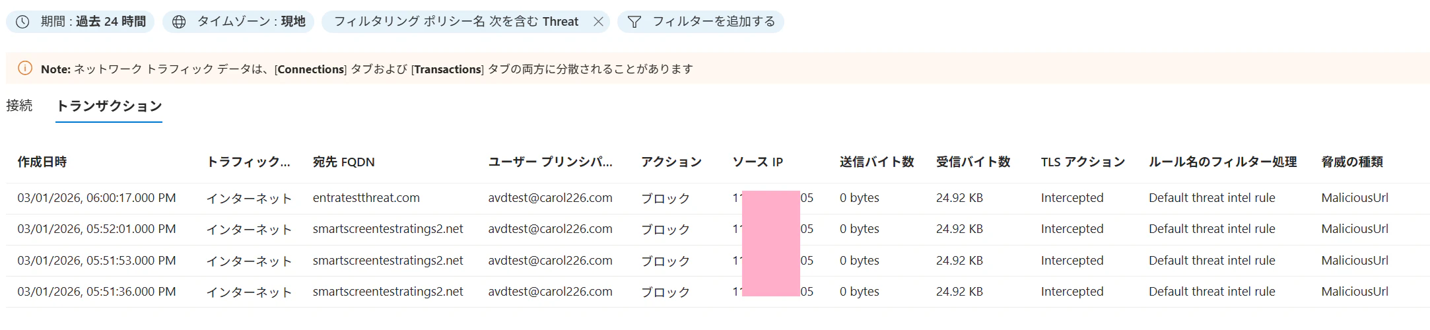Click the clock icon in the period filter
The width and height of the screenshot is (1430, 330).
[22, 22]
